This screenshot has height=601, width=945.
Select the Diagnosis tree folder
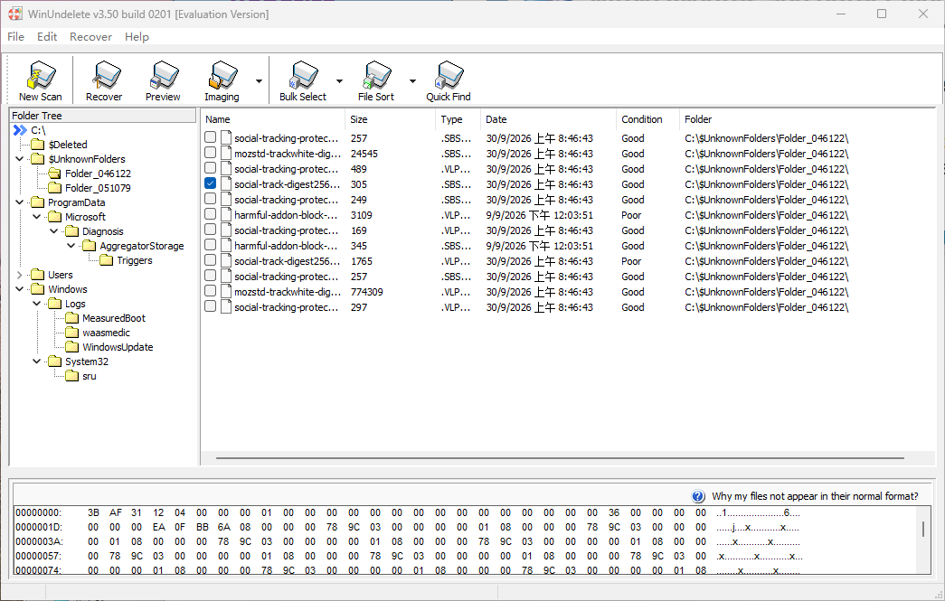[x=102, y=231]
